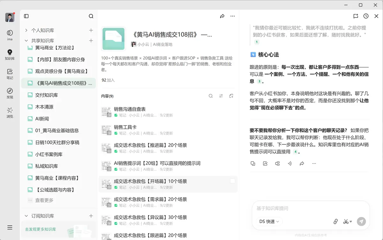Click the 去发现更多知识库 link
The width and height of the screenshot is (383, 240).
41,229
